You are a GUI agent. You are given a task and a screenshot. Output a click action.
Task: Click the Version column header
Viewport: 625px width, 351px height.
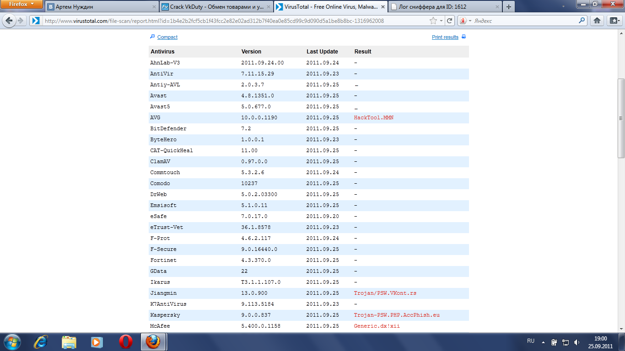(251, 52)
